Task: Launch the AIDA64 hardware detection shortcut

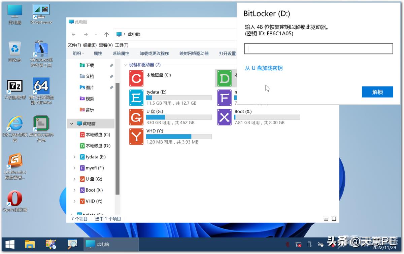Action: [41, 91]
